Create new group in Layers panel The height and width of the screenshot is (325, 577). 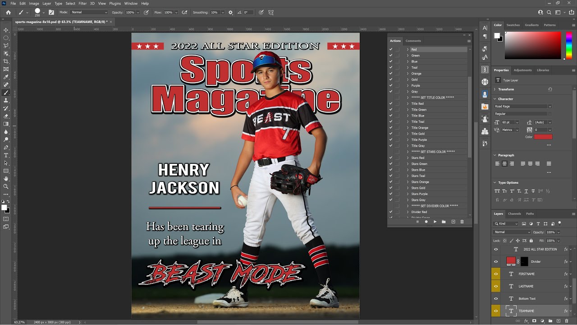pyautogui.click(x=550, y=321)
